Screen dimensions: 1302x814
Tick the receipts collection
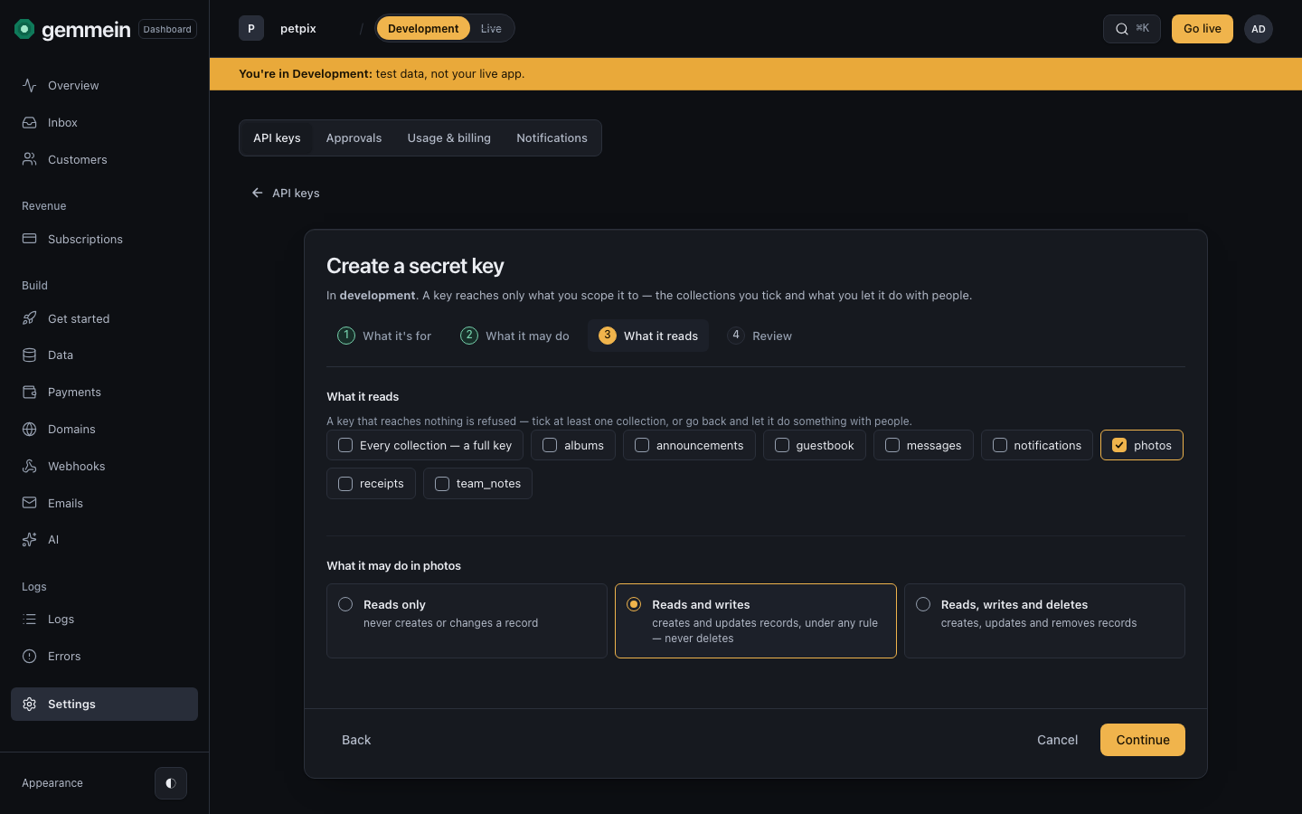[345, 484]
